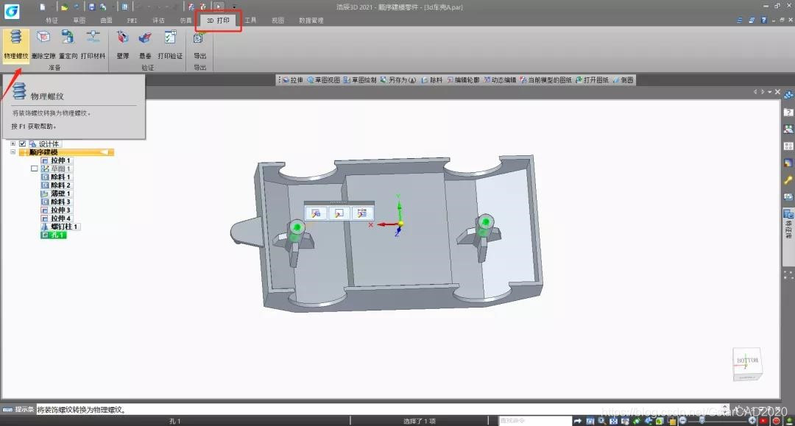Toggle the 设计体 design body checkbox
Image resolution: width=795 pixels, height=426 pixels.
(x=22, y=144)
